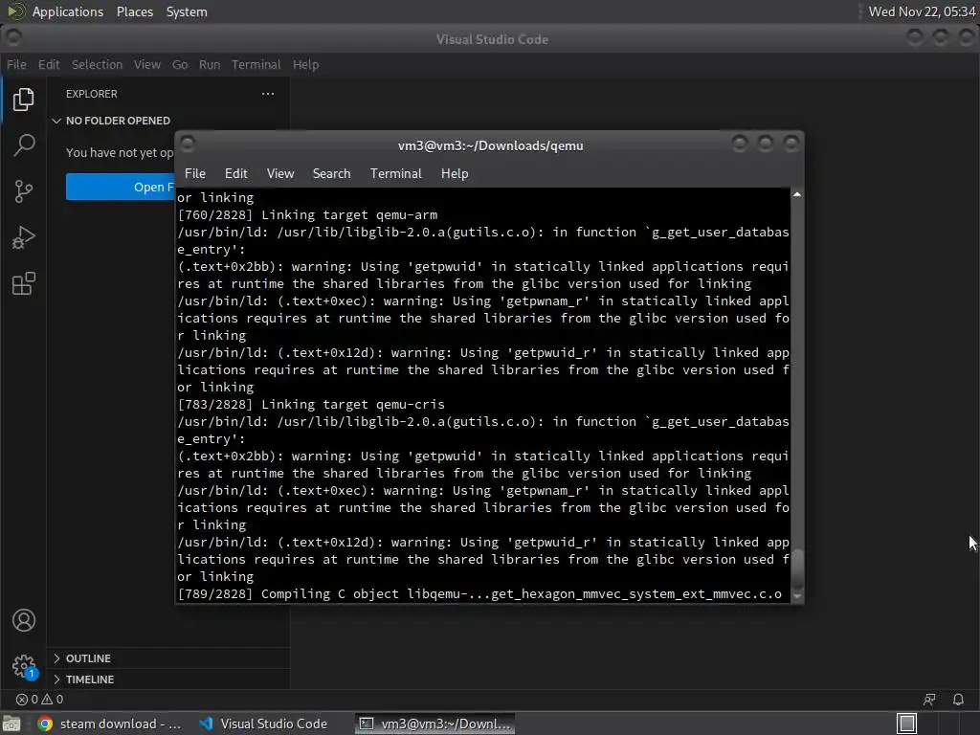Open Explorer's more actions ellipsis
The image size is (980, 735).
tap(268, 94)
